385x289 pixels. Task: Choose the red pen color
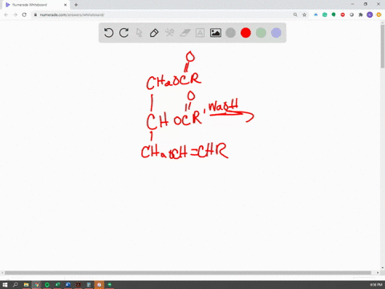click(245, 33)
